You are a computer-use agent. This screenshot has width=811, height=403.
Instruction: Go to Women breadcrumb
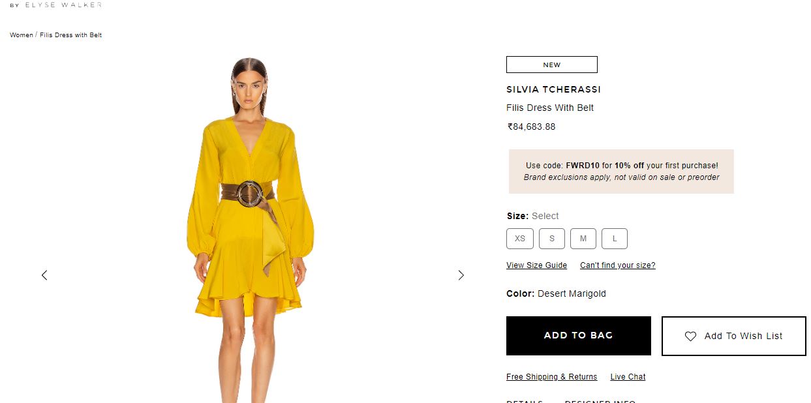[x=22, y=35]
